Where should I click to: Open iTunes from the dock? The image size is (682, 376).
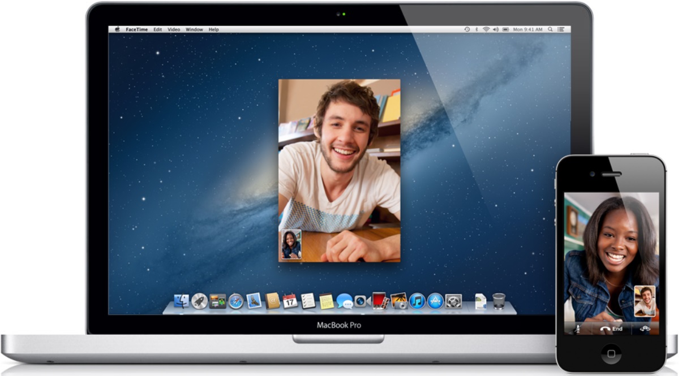417,301
